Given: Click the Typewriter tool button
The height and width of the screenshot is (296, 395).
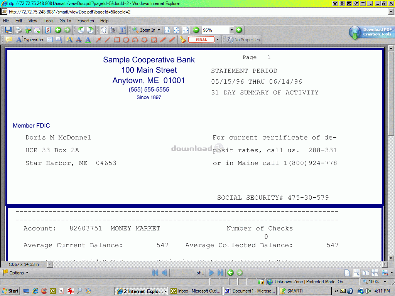Looking at the screenshot, I should tap(30, 40).
